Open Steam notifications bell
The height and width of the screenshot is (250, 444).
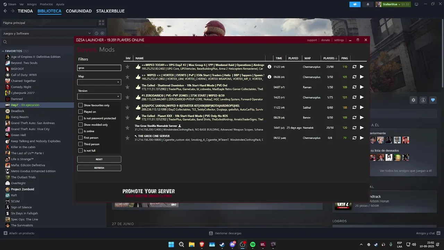368,4
